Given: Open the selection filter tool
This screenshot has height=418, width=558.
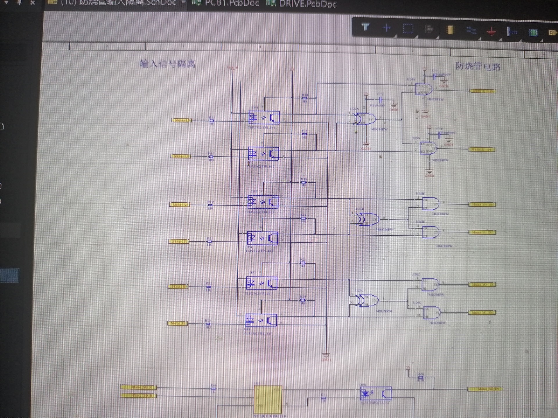Looking at the screenshot, I should pos(365,27).
